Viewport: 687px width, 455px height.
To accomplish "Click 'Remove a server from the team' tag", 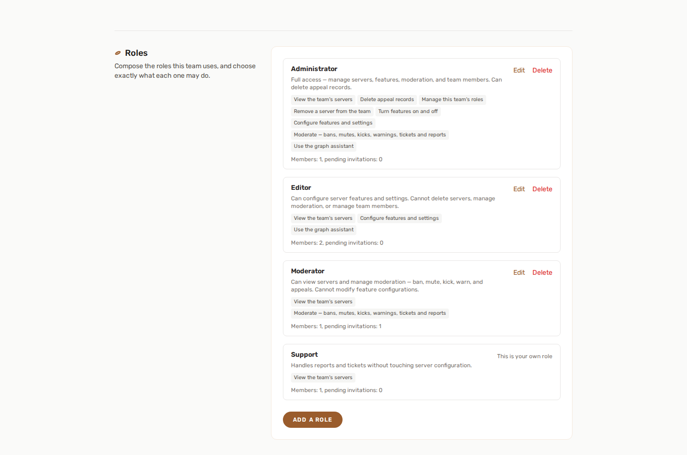I will coord(332,112).
